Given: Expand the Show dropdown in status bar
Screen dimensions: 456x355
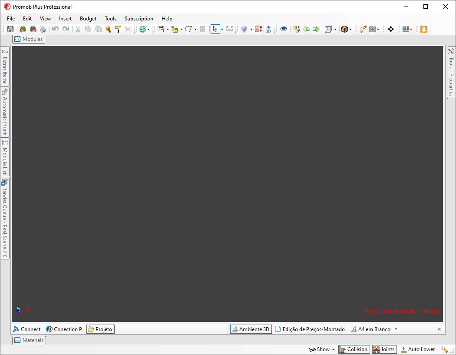Looking at the screenshot, I should click(x=321, y=349).
